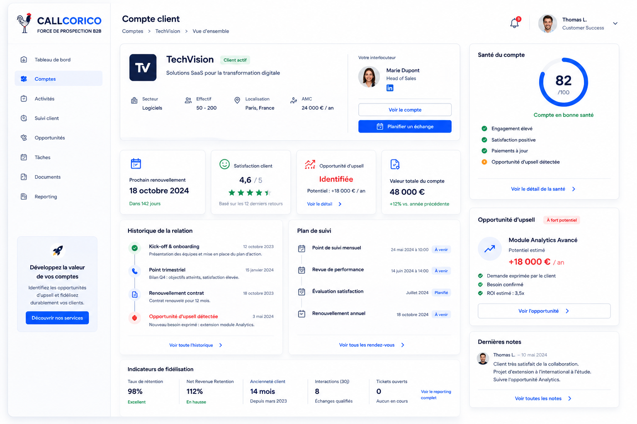Screen dimensions: 637x424
Task: Click chevron inside Voir l'opportunité button
Action: (x=567, y=311)
